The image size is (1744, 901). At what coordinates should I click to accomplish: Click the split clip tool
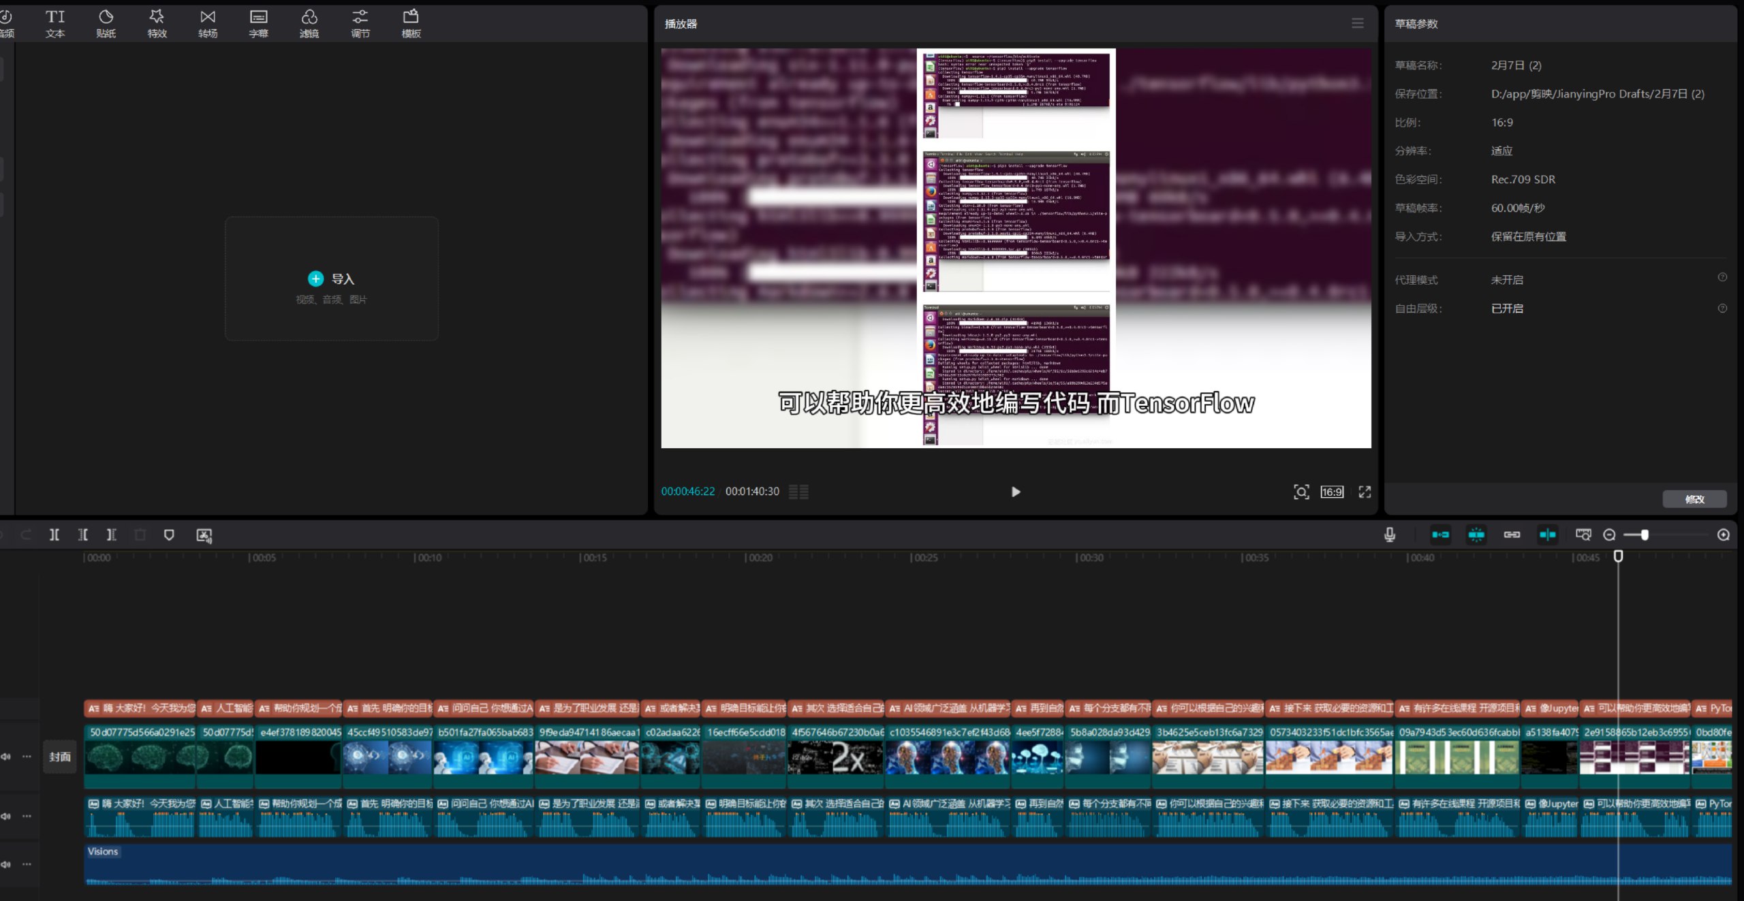coord(54,535)
